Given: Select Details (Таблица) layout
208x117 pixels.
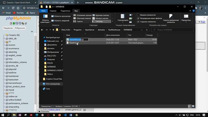Looking at the screenshot, I should click(x=101, y=21).
